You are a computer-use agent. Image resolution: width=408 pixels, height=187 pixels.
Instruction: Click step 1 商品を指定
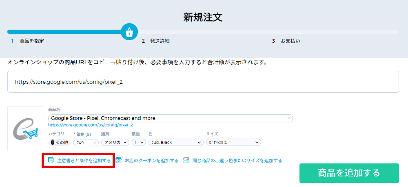tap(28, 41)
